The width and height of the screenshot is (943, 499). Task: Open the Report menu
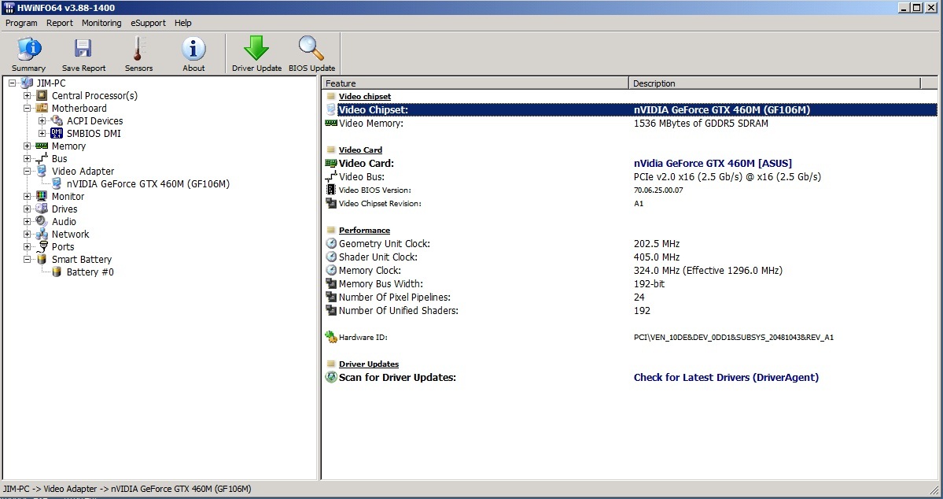(x=60, y=23)
